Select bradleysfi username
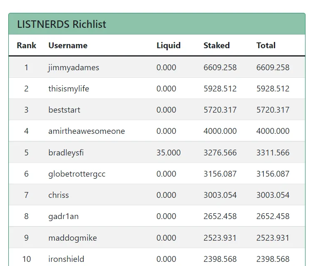Viewport: 313px width, 266px height. click(x=66, y=153)
